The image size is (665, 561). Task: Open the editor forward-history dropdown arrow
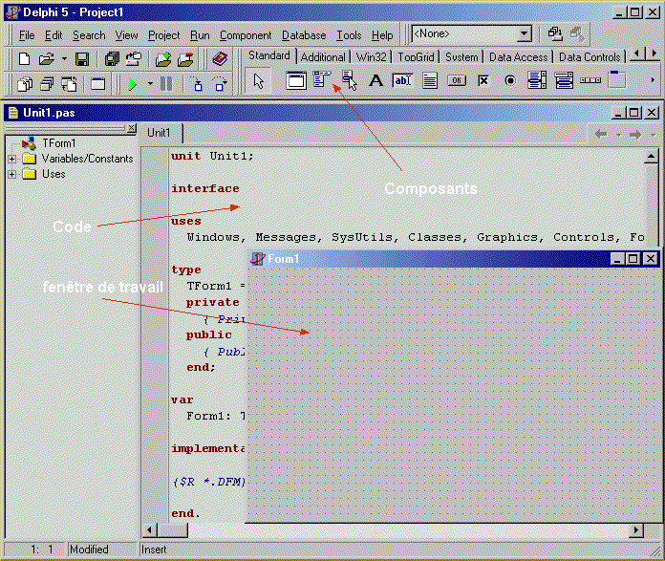tap(654, 135)
